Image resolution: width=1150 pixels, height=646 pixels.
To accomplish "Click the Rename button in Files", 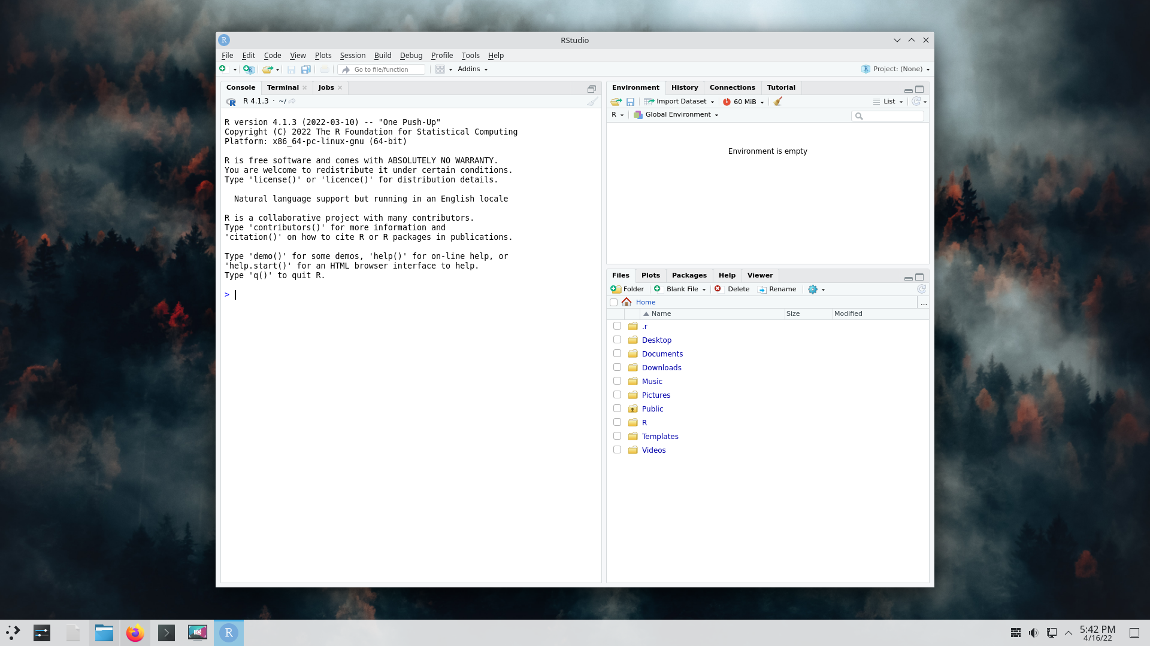I will [777, 290].
